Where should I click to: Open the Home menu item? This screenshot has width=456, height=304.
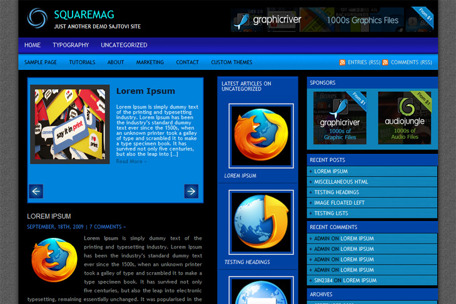[x=33, y=45]
